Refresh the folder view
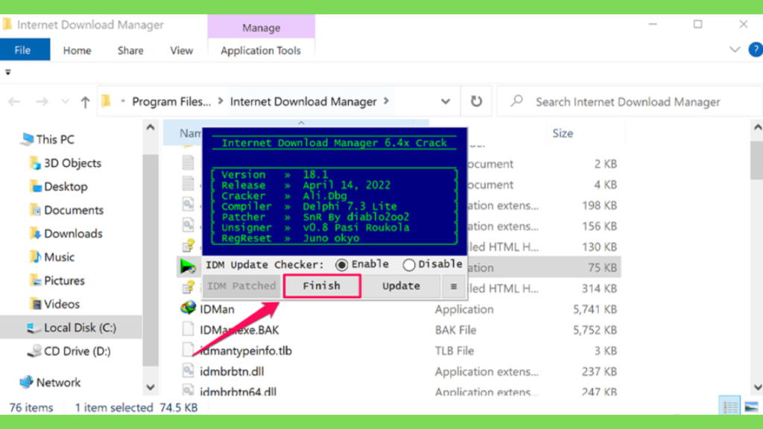 tap(476, 101)
